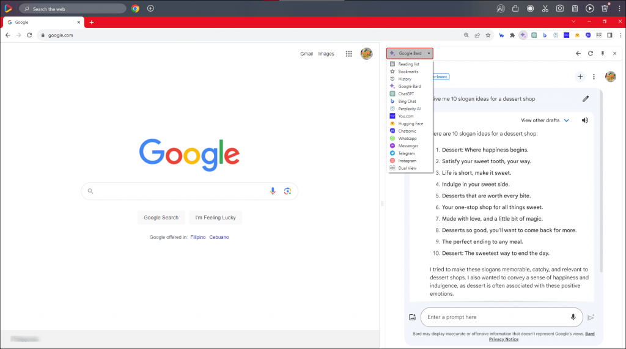Upload an image in Bard prompt
This screenshot has height=349, width=626.
coord(413,317)
